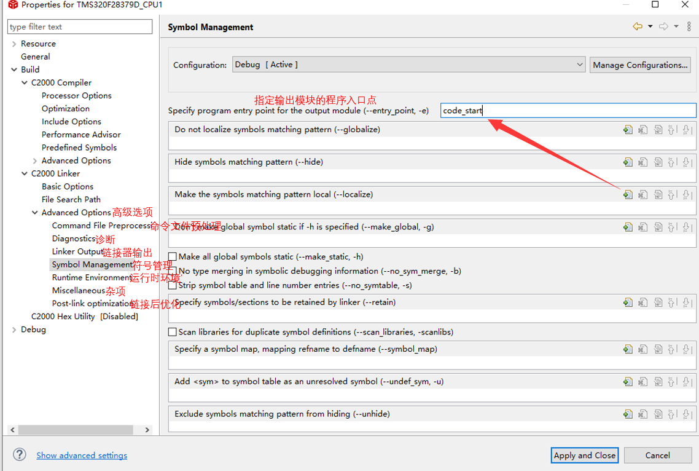Collapse the Build tree node
Image resolution: width=699 pixels, height=471 pixels.
pyautogui.click(x=14, y=69)
